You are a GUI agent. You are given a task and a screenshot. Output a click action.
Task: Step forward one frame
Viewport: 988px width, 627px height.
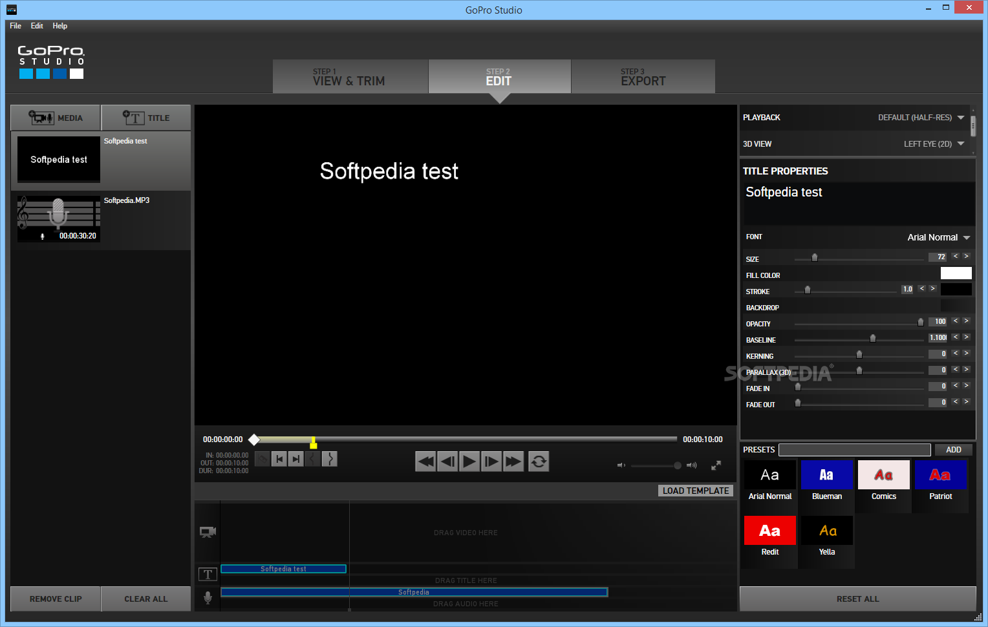coord(491,462)
